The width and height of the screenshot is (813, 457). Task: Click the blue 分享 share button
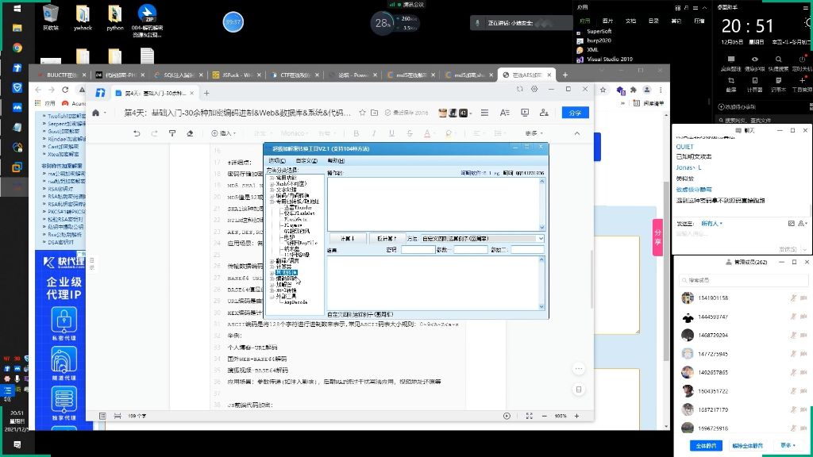pyautogui.click(x=575, y=113)
